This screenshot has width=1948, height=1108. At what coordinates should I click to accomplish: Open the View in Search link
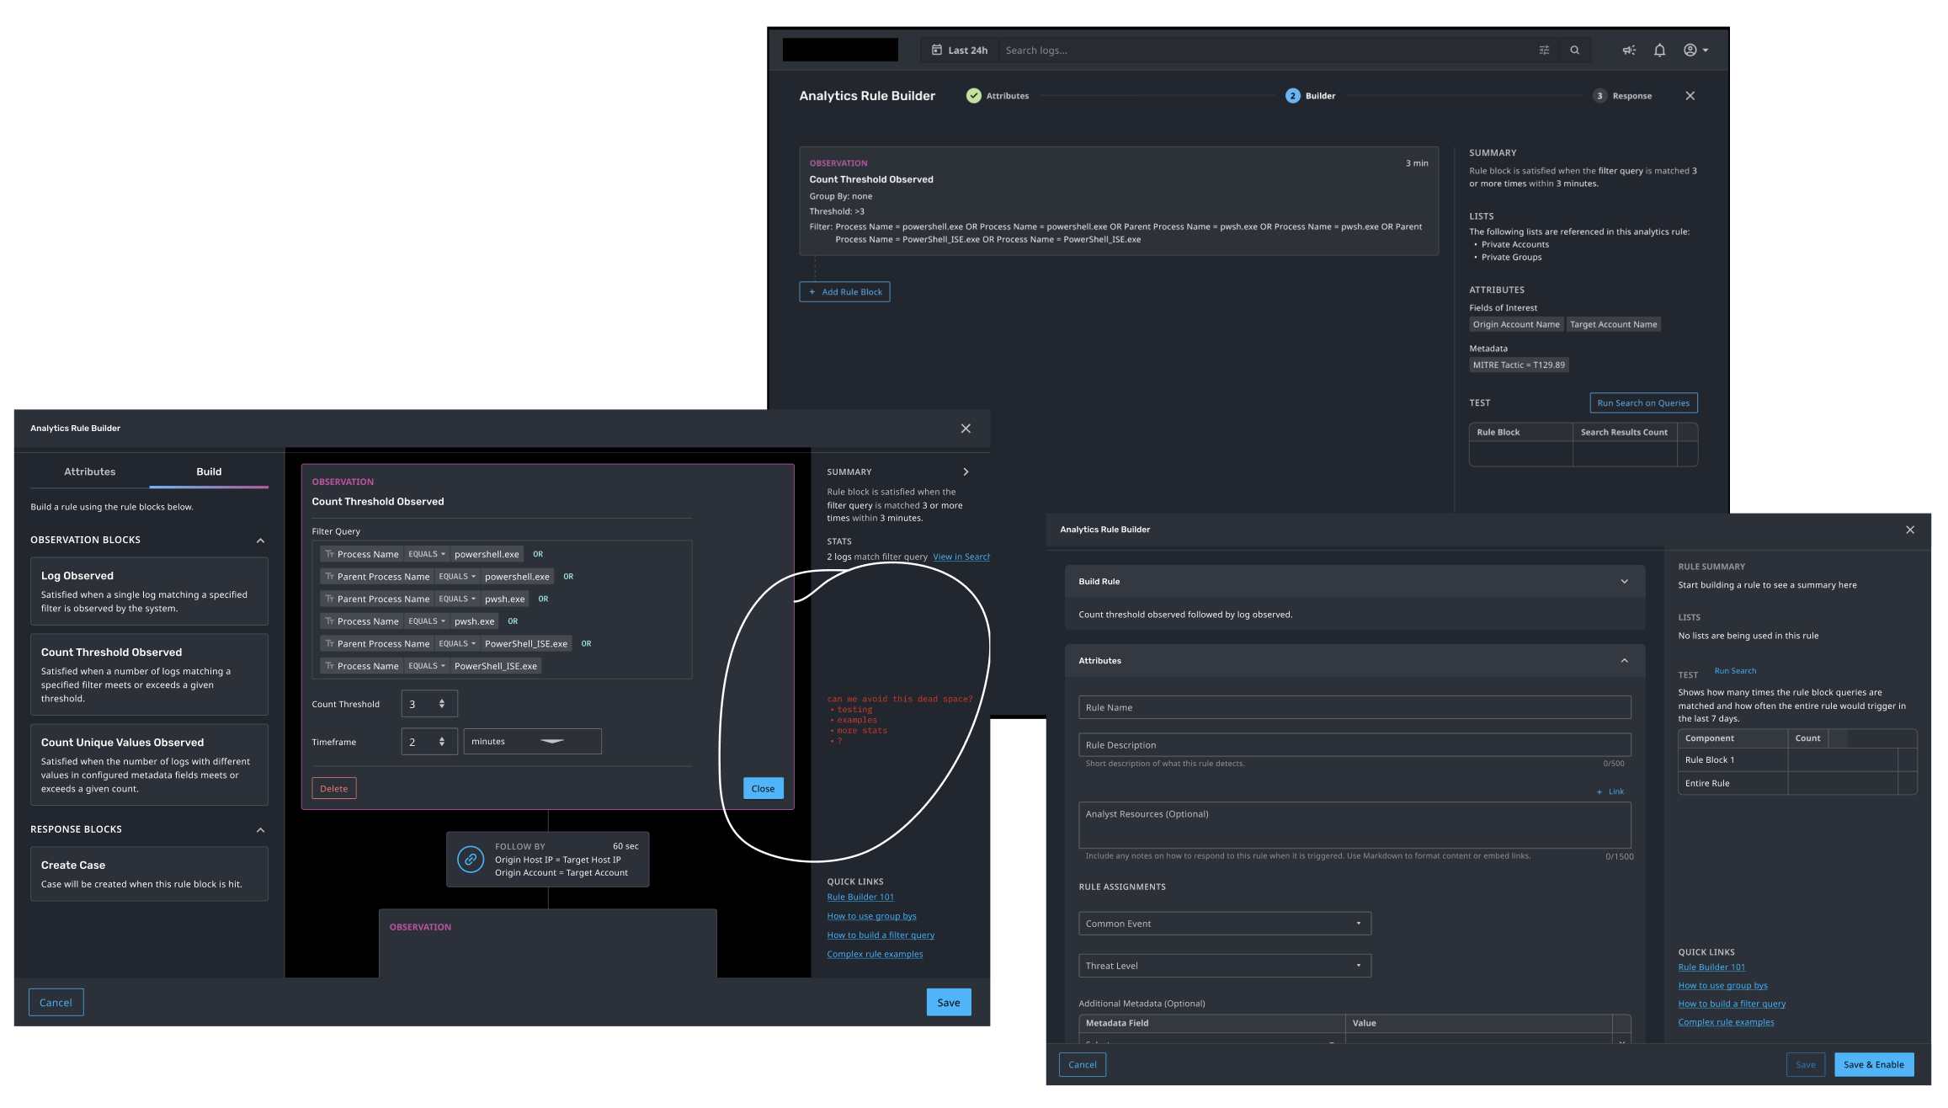click(961, 557)
